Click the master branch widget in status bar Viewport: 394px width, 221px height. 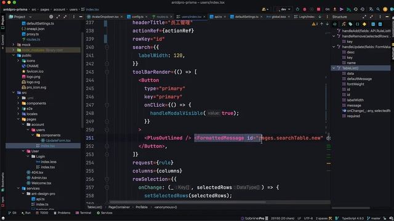click(x=374, y=219)
